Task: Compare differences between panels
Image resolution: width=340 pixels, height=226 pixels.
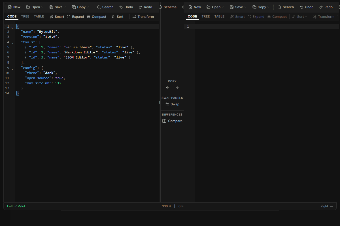Action: (172, 121)
